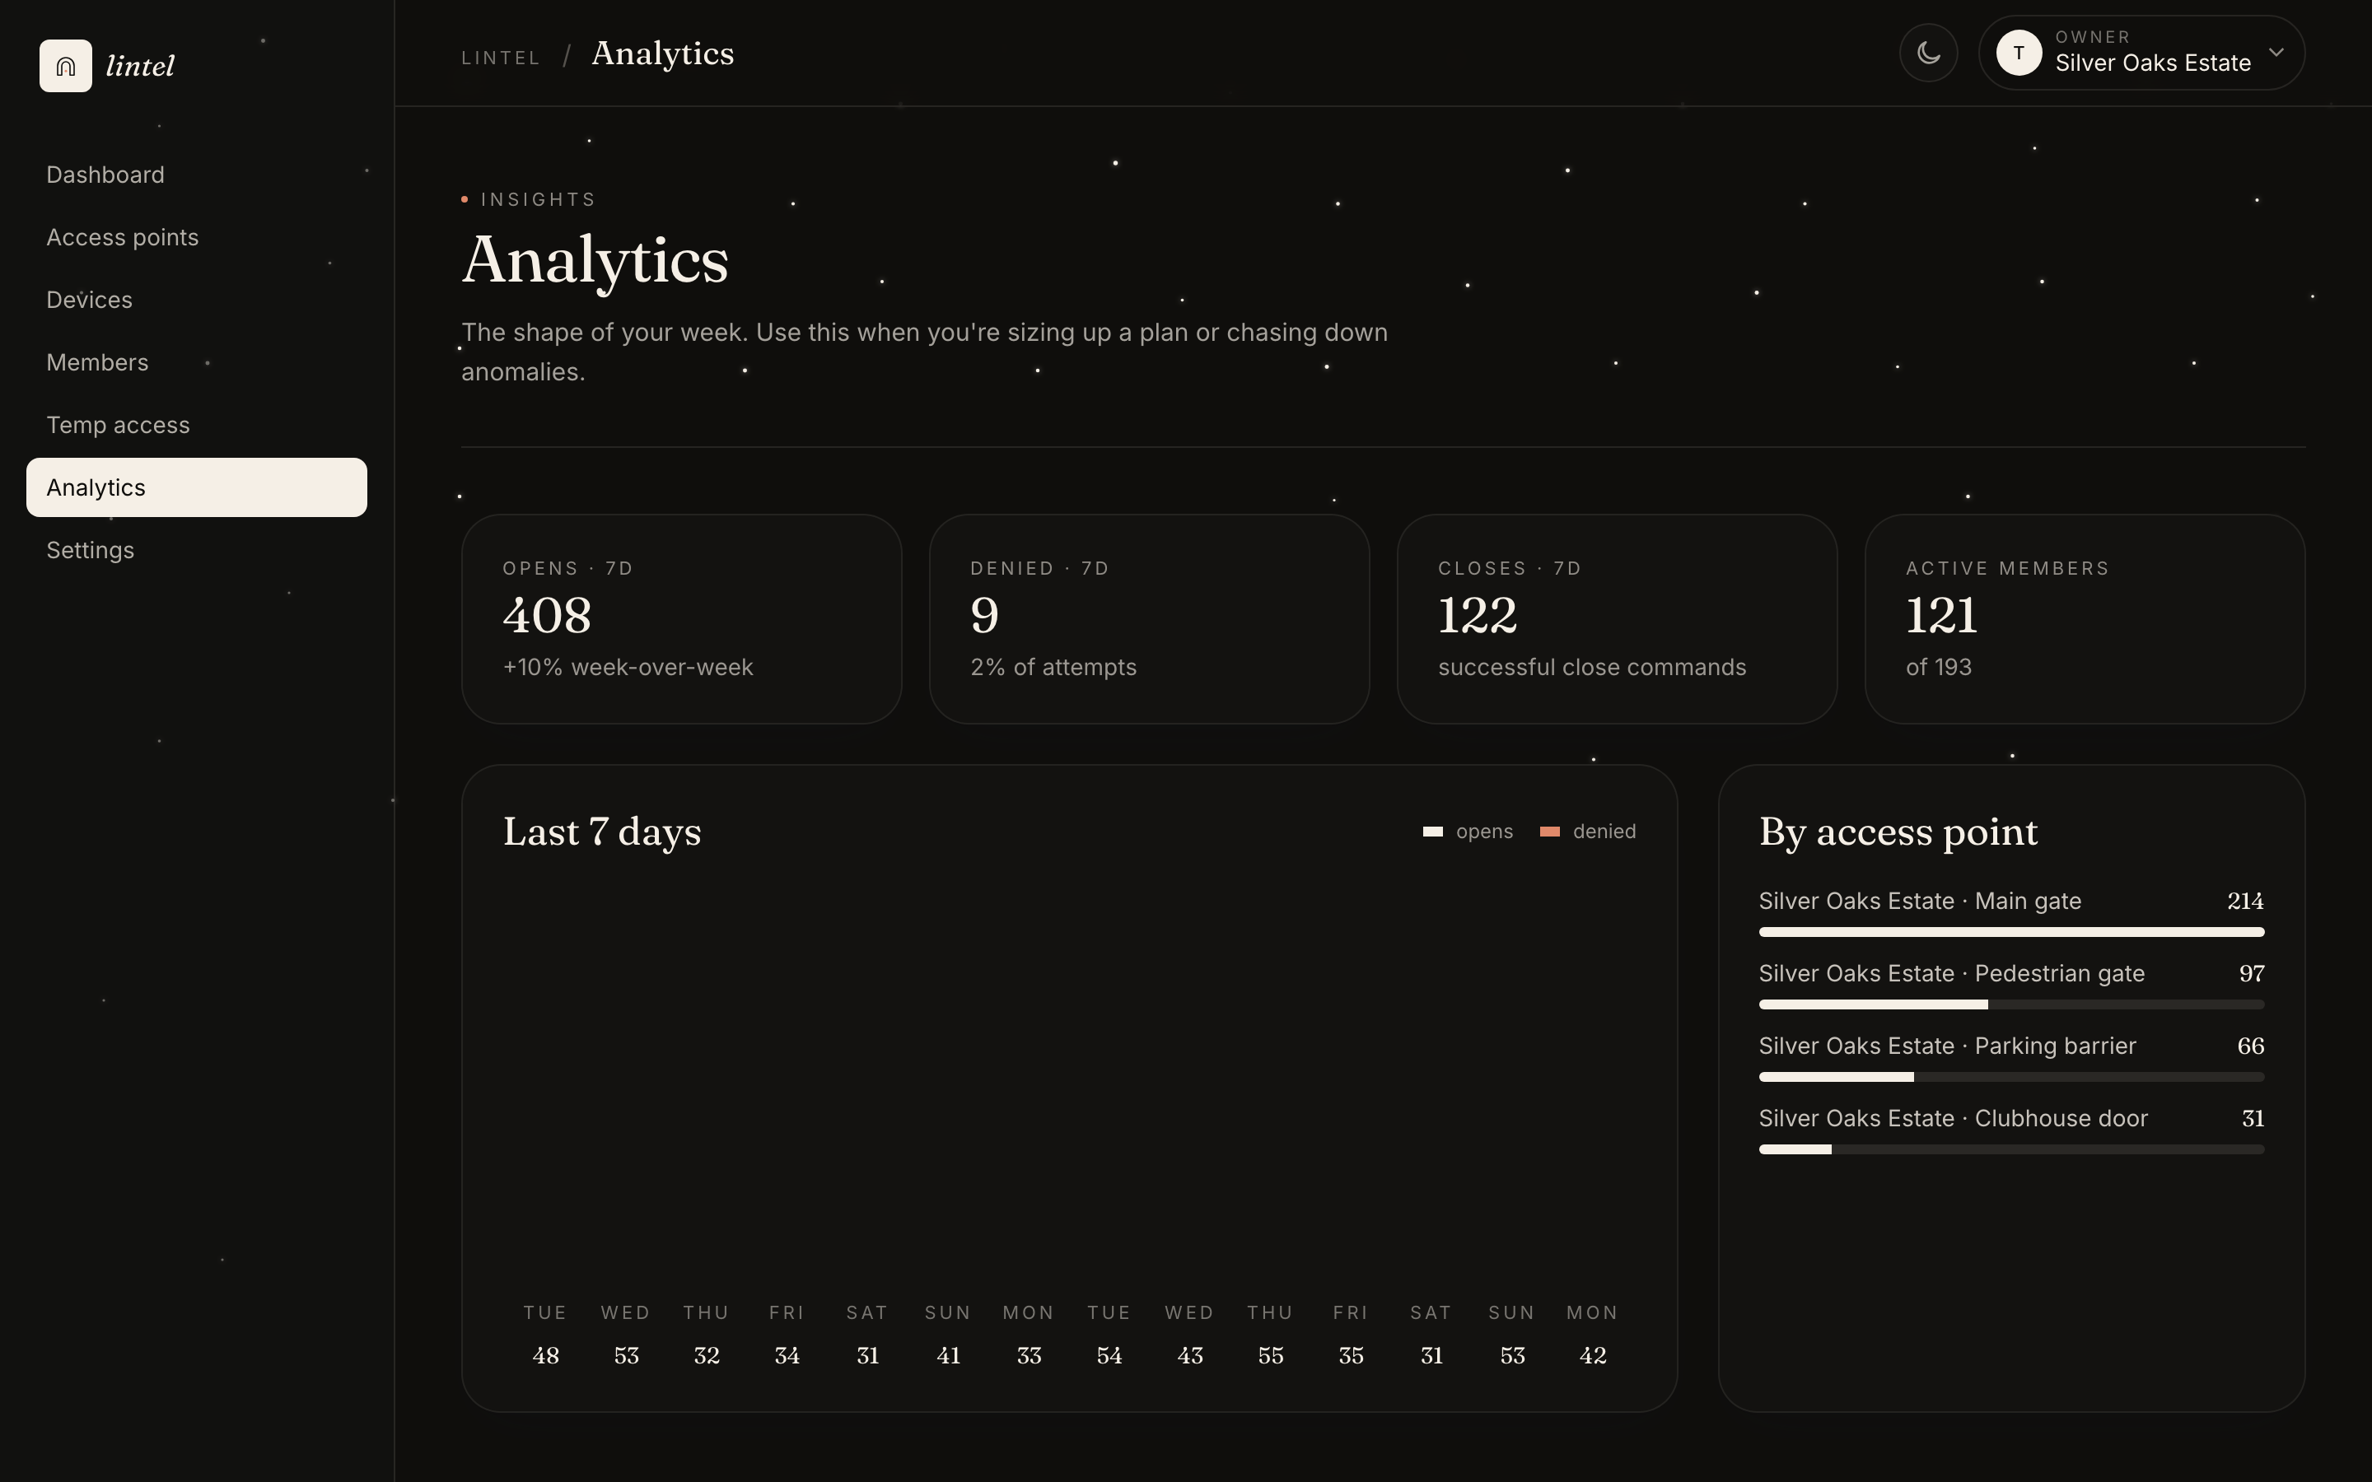
Task: Click the T avatar circle
Action: 2019,53
